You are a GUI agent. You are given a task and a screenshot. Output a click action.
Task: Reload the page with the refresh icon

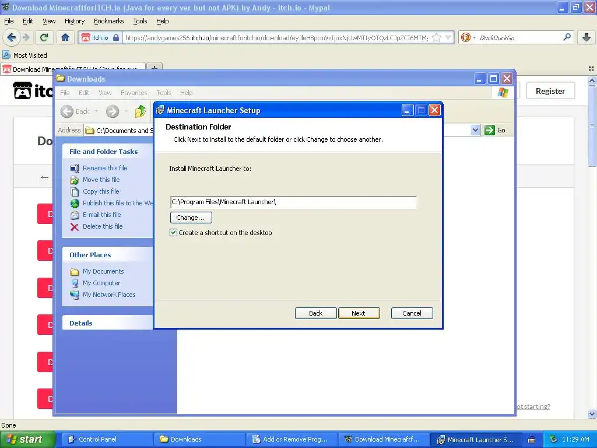click(x=44, y=37)
